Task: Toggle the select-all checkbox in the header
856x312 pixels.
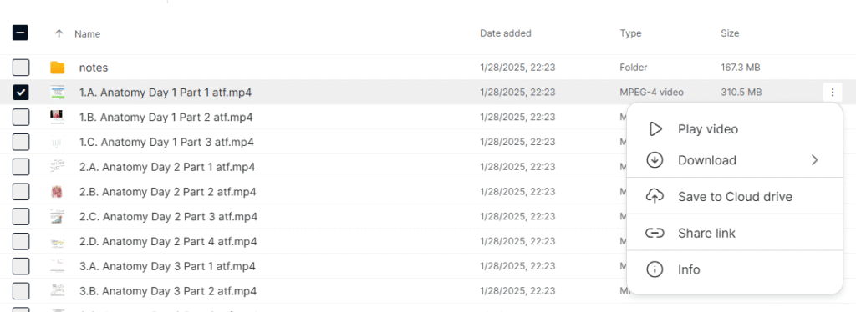Action: [21, 33]
